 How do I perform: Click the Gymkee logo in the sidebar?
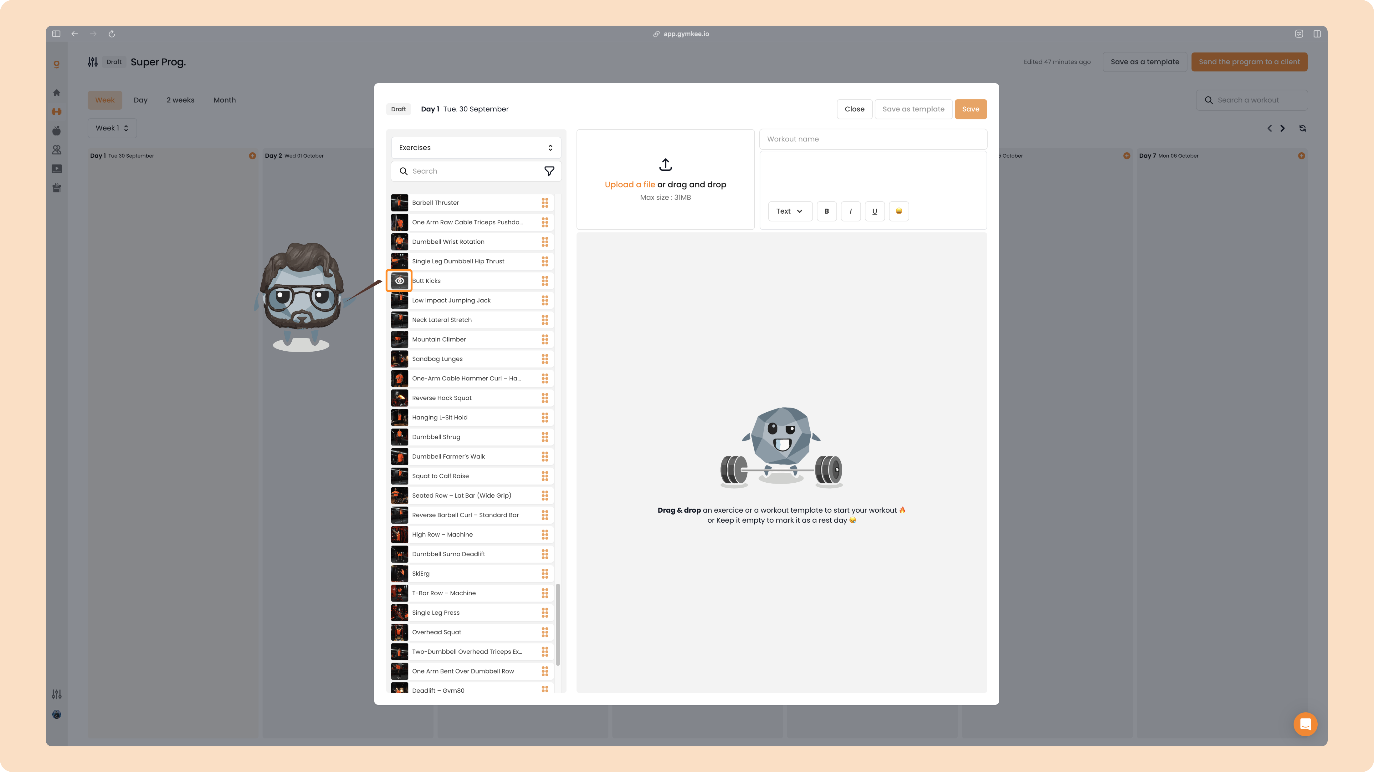(57, 64)
